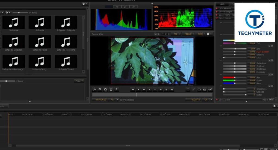
Task: Select the 21 histogram tab
Action: pos(125,7)
